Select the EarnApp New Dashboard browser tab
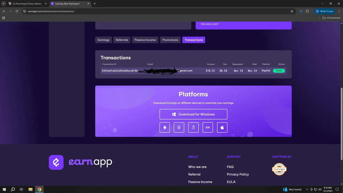 (70, 4)
